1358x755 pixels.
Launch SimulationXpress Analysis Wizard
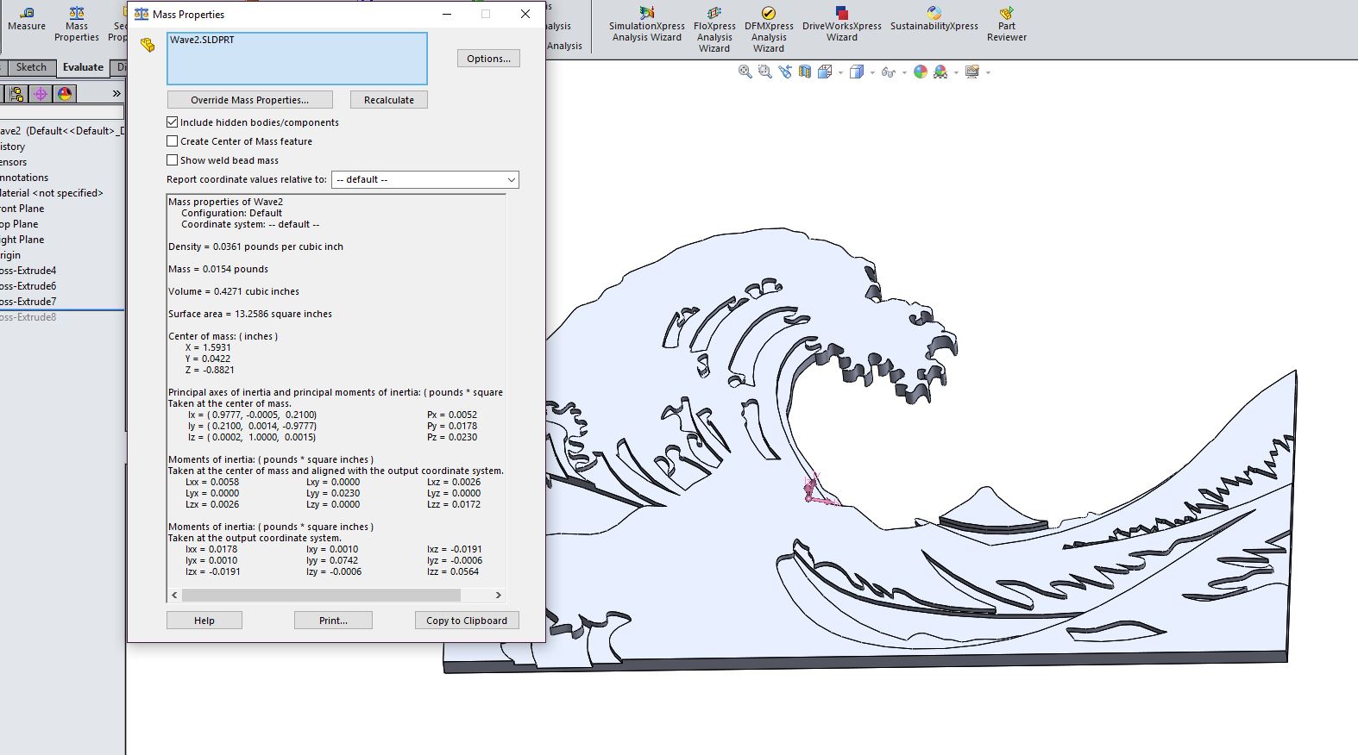pos(646,24)
